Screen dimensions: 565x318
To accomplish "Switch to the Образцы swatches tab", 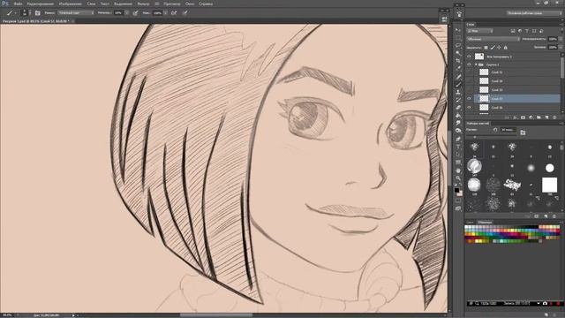I will (x=485, y=223).
